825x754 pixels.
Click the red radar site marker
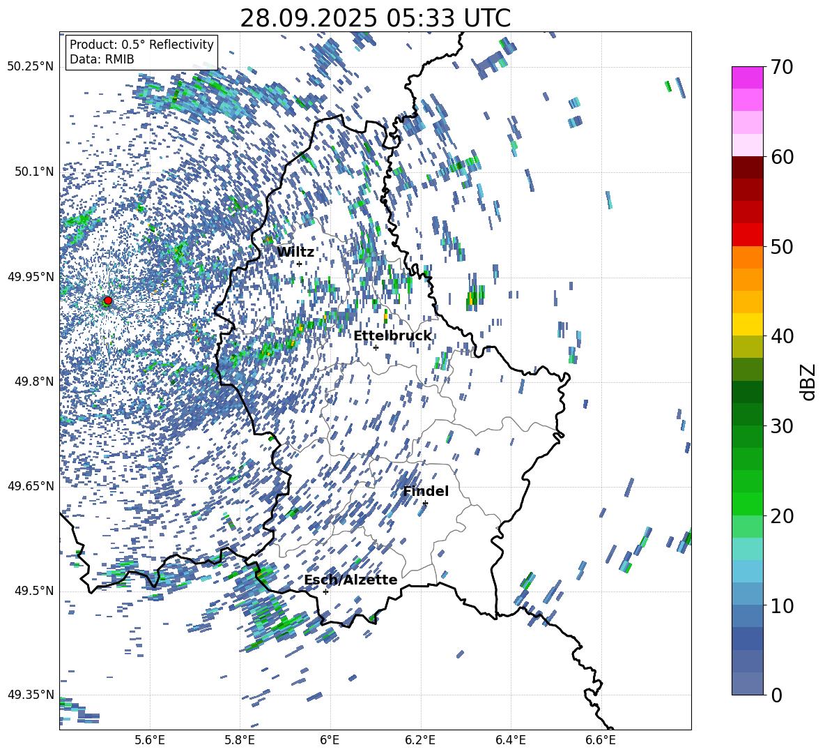[x=108, y=301]
